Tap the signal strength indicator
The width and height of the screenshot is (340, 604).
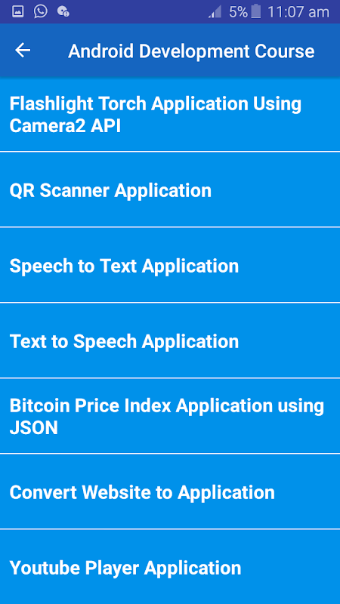point(215,12)
